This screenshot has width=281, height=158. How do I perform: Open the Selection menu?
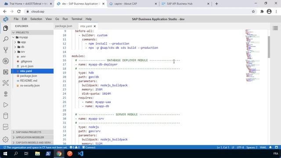36,19
